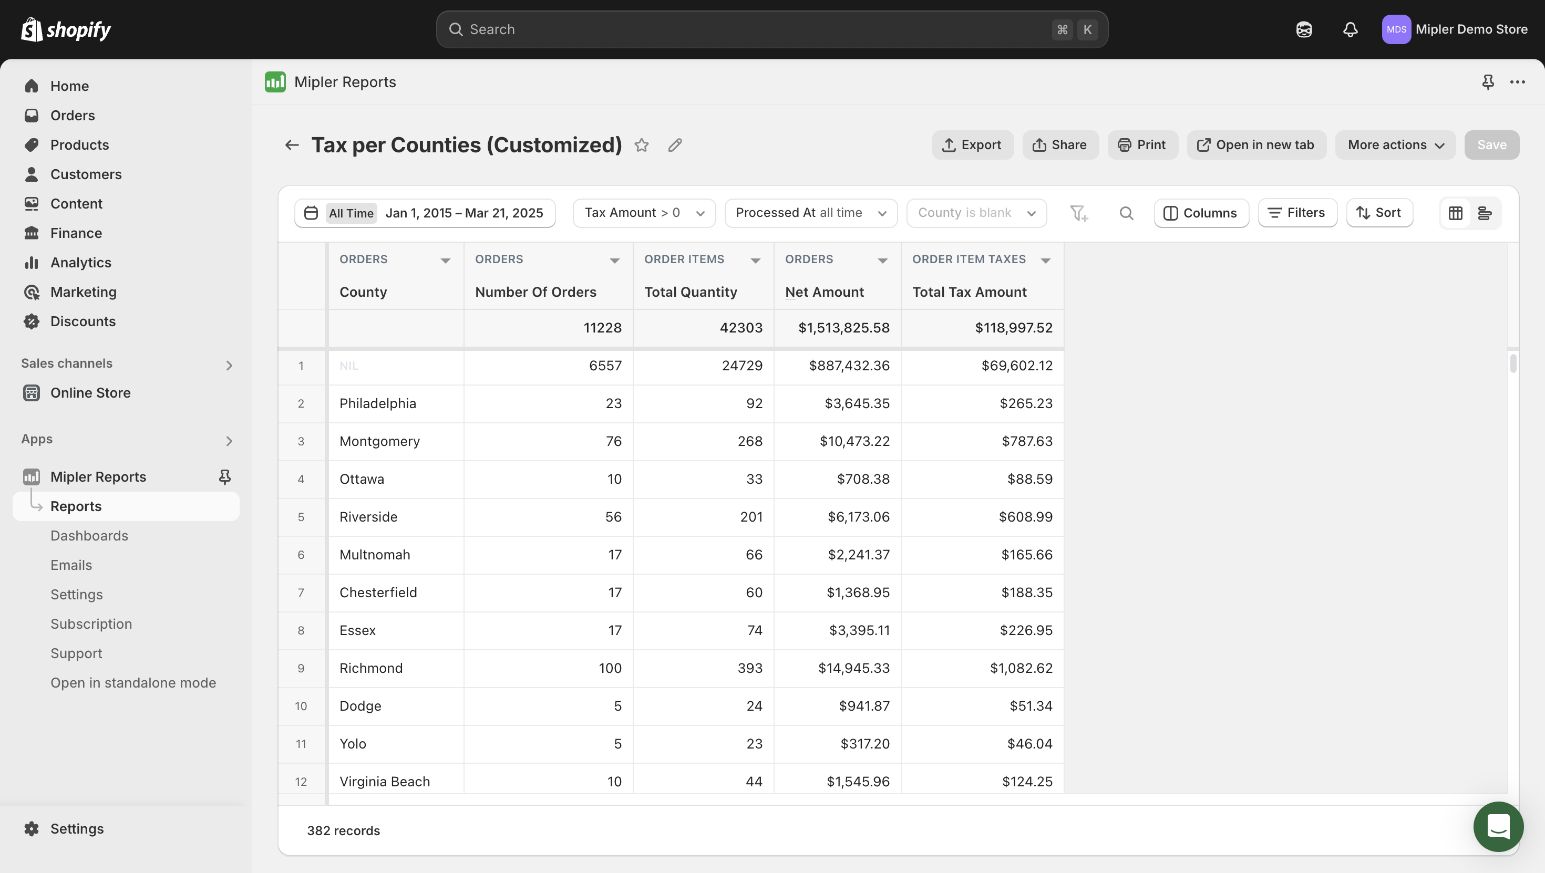Switch to table grid view
The height and width of the screenshot is (873, 1545).
pos(1456,213)
